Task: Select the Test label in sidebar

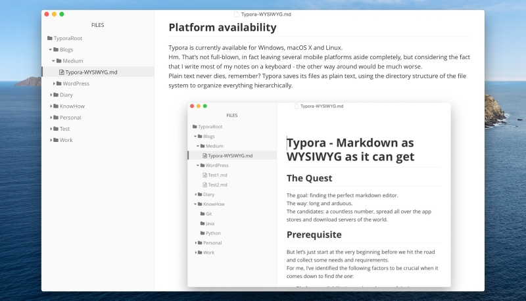Action: click(64, 129)
